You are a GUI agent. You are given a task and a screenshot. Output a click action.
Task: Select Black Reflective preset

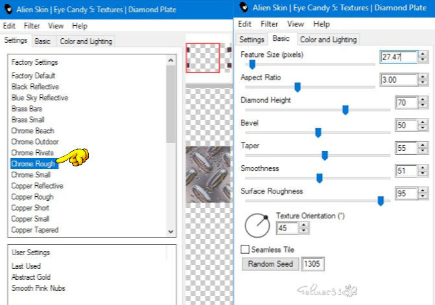point(35,87)
